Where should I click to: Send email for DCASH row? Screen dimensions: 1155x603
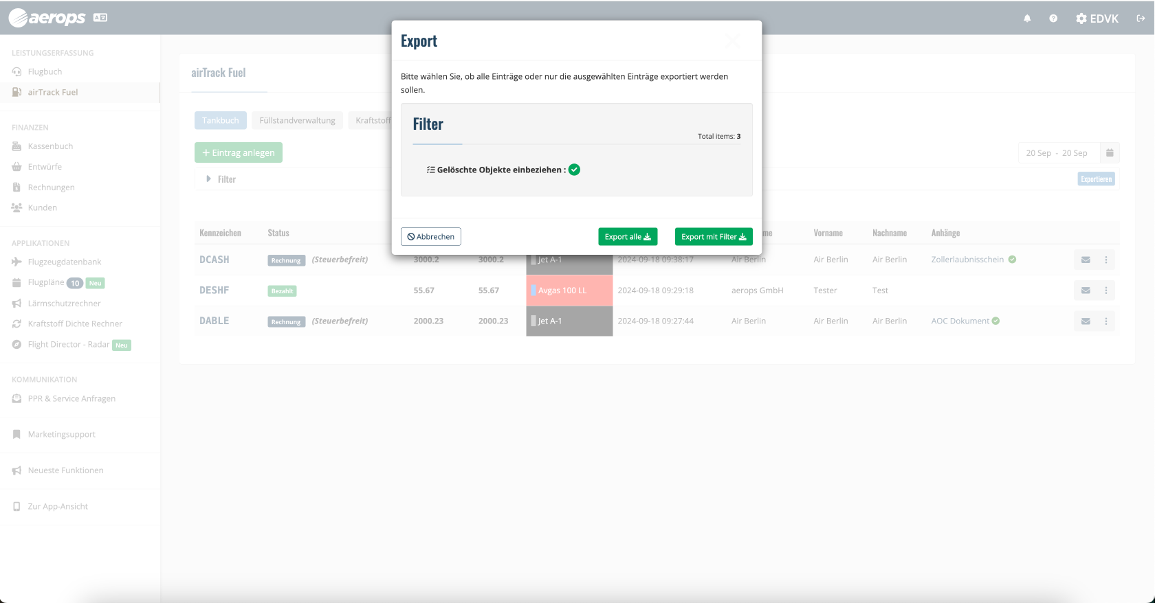[x=1086, y=260]
